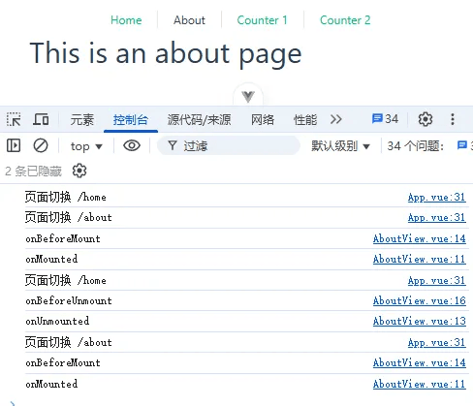Open hidden messages settings gear

79,171
